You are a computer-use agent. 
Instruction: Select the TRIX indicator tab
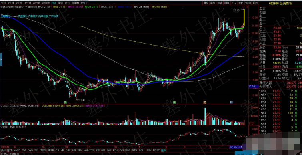tap(43, 150)
